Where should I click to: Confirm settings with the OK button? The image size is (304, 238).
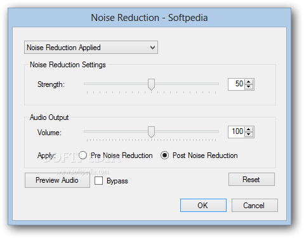pos(203,205)
